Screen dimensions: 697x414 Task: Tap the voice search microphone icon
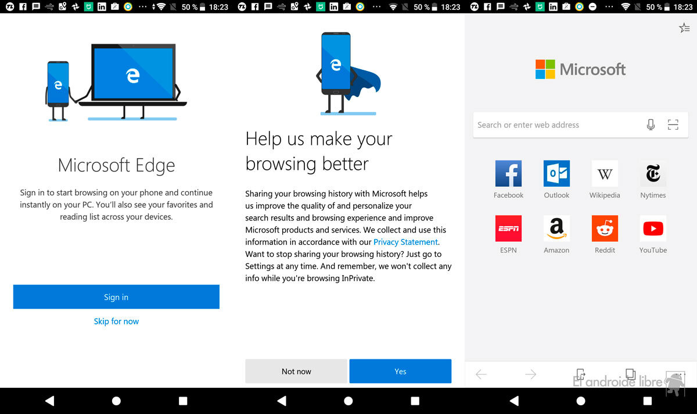pos(651,124)
